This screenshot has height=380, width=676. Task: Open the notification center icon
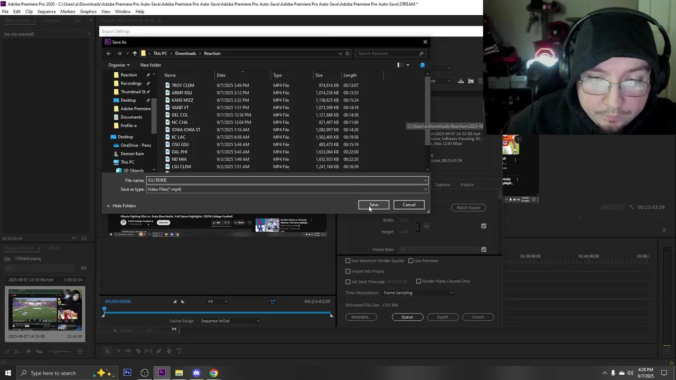[664, 373]
